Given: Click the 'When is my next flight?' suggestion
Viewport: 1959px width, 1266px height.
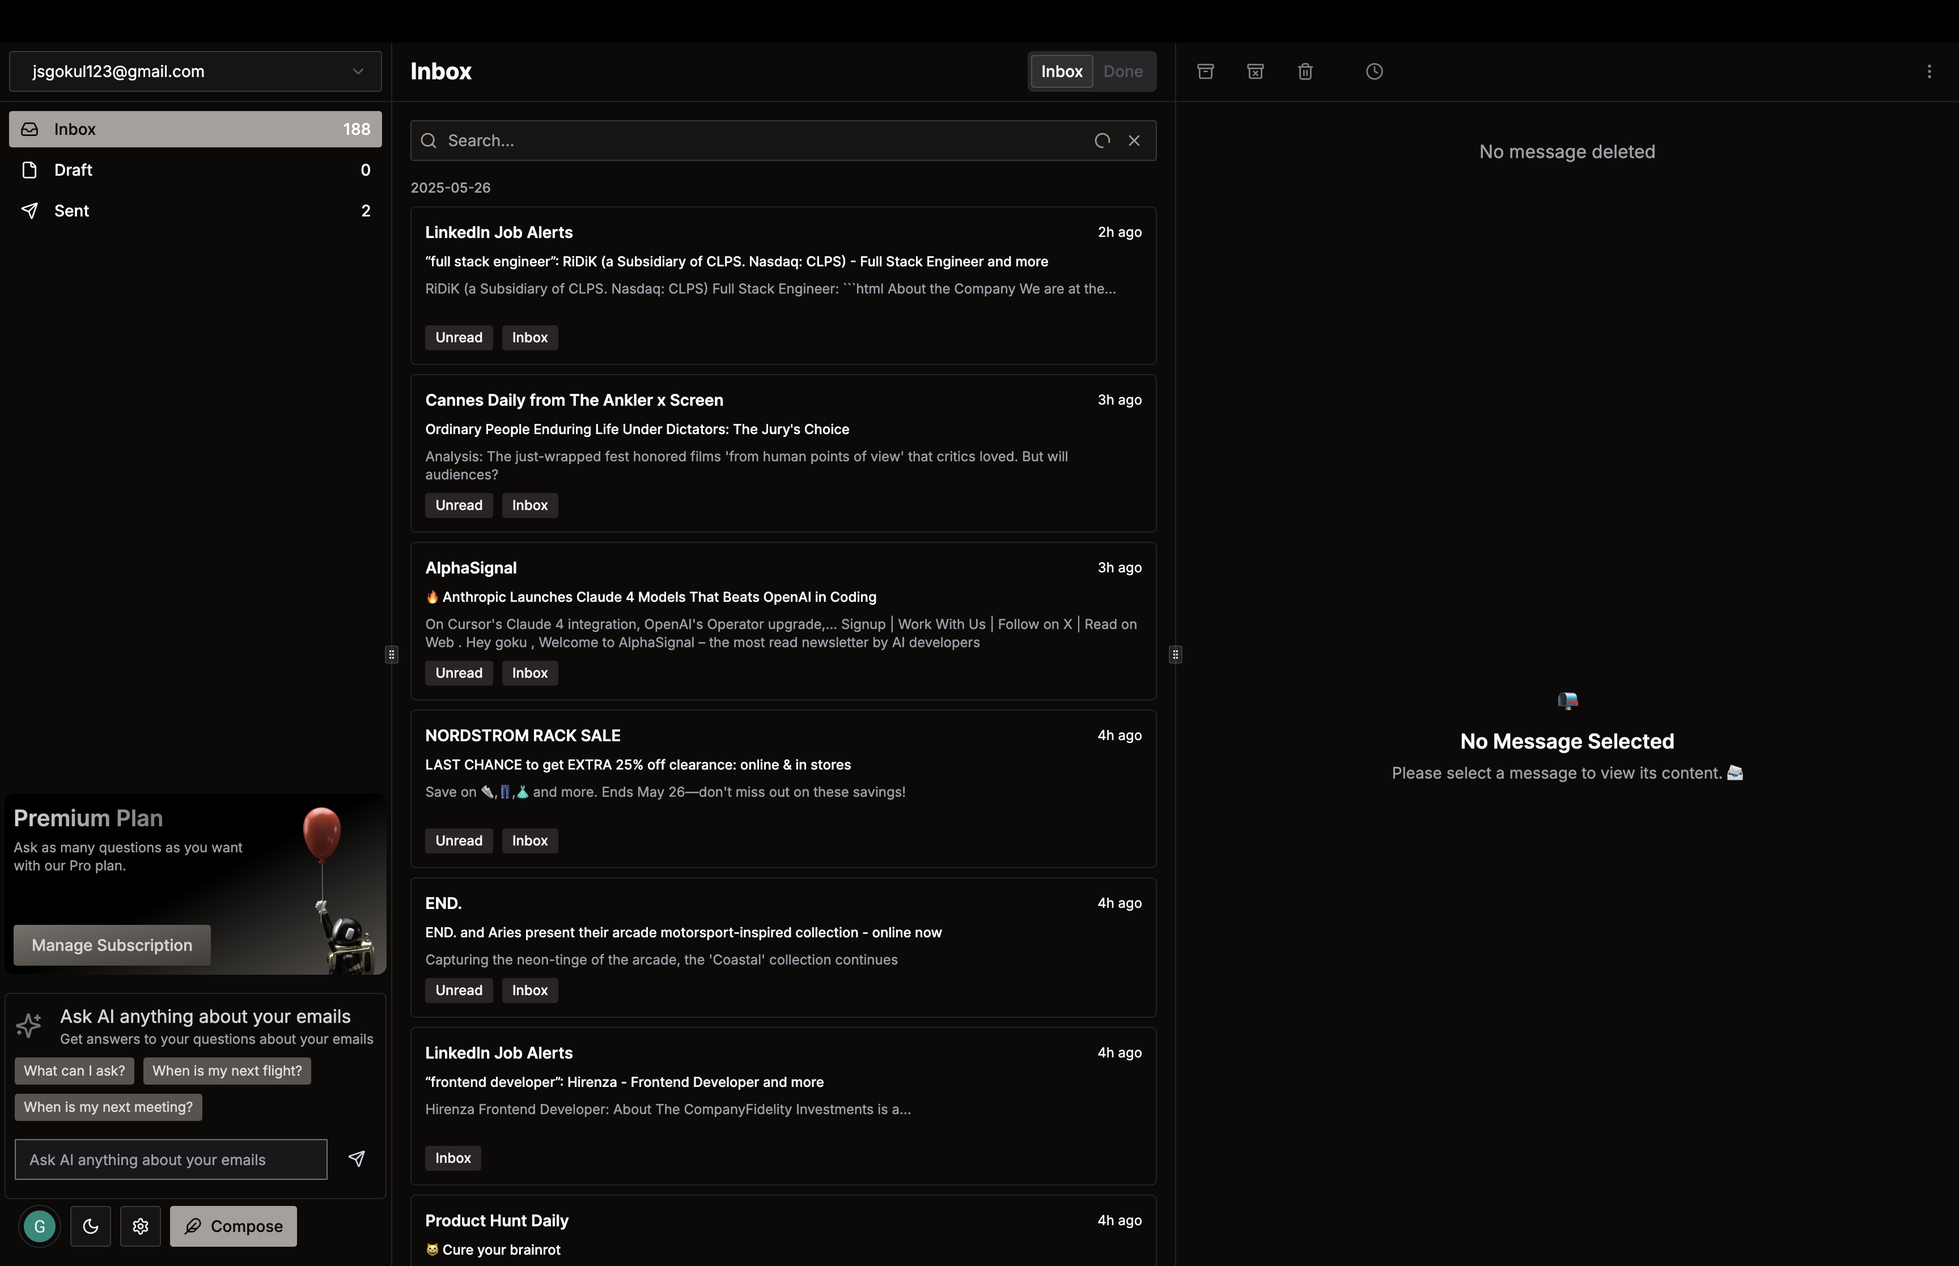Looking at the screenshot, I should 227,1070.
